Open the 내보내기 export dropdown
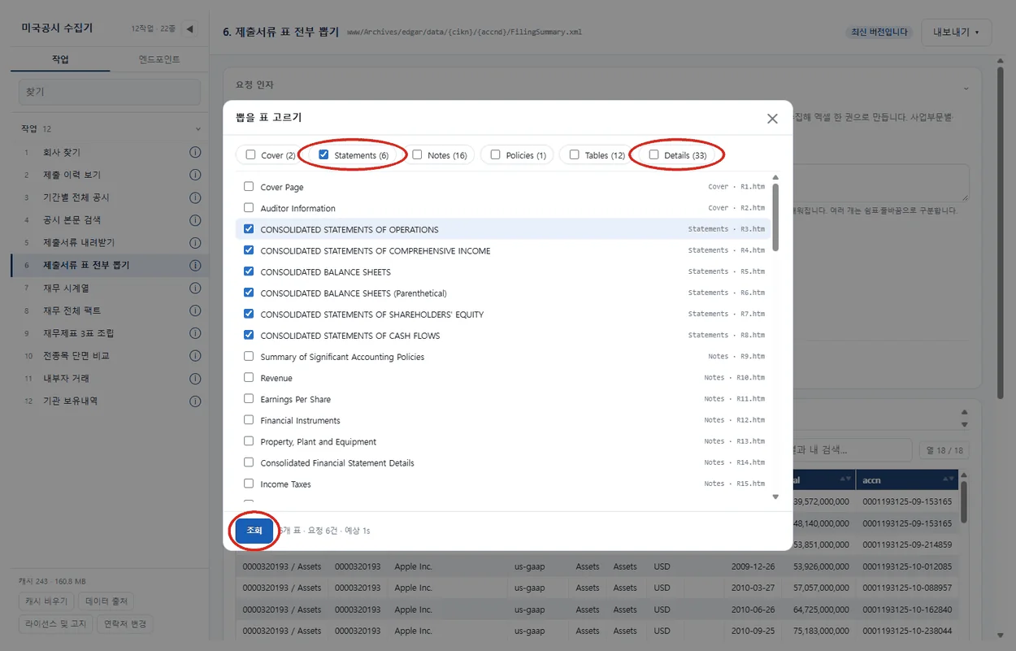The image size is (1016, 651). (x=956, y=33)
